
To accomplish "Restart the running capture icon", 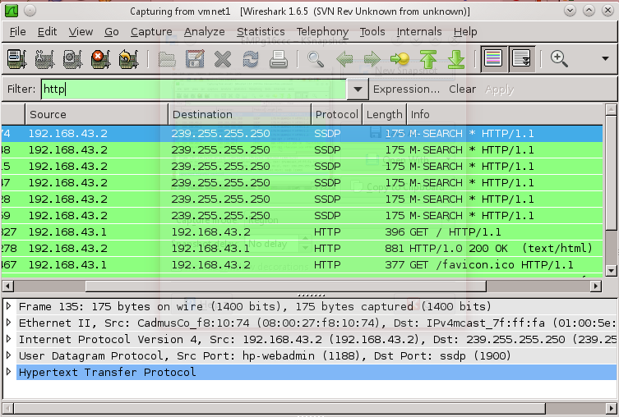I will pyautogui.click(x=128, y=59).
